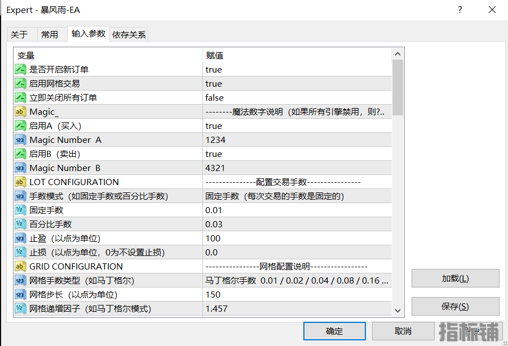The width and height of the screenshot is (508, 346).
Task: Click the 123 icon beside 网格手数类型
Action: pos(20,280)
